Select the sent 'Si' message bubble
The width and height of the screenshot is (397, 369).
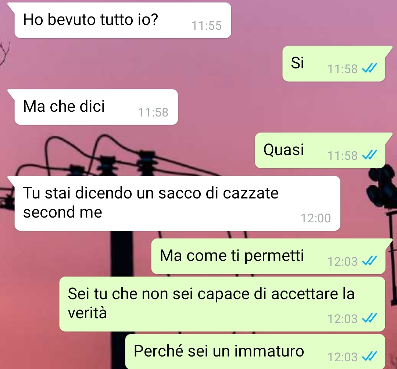334,64
